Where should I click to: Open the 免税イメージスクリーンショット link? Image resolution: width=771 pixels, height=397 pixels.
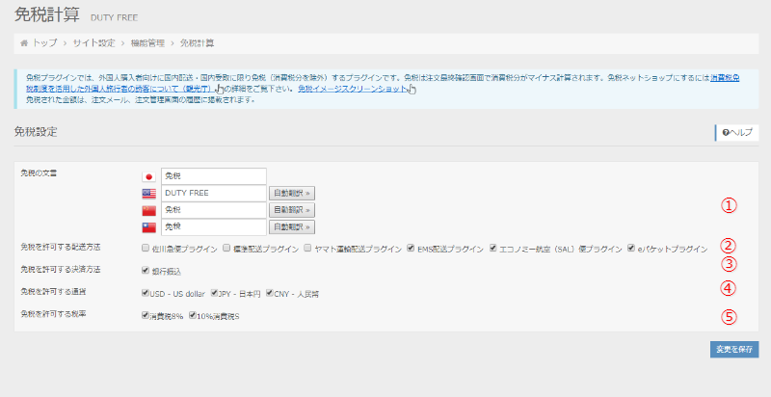pos(351,90)
